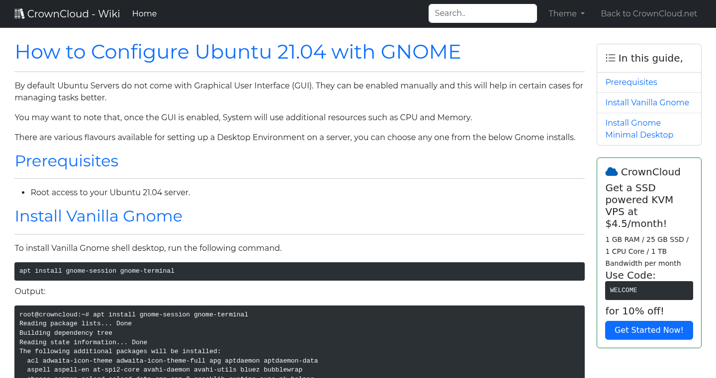Screen dimensions: 716x378
Task: Click the page title 'How to Configure Ubuntu 21.04'
Action: [238, 52]
